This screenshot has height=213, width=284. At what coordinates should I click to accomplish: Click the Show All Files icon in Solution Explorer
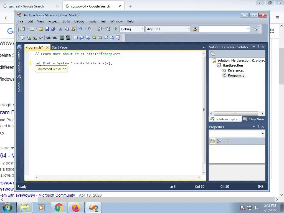213,54
